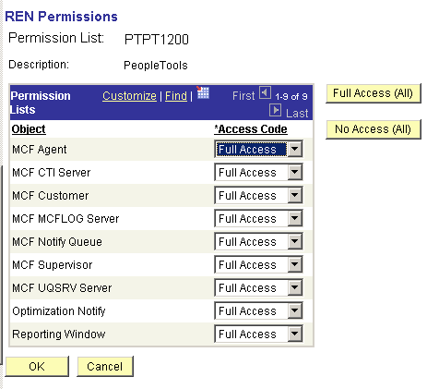Click the download-to-spreadsheet grid icon
The width and height of the screenshot is (427, 389).
click(x=203, y=92)
